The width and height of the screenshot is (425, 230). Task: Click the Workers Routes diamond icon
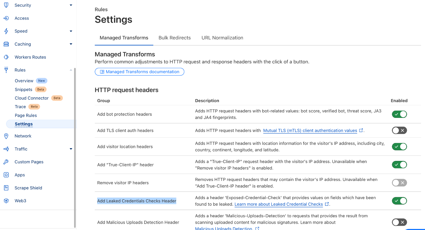click(6, 57)
